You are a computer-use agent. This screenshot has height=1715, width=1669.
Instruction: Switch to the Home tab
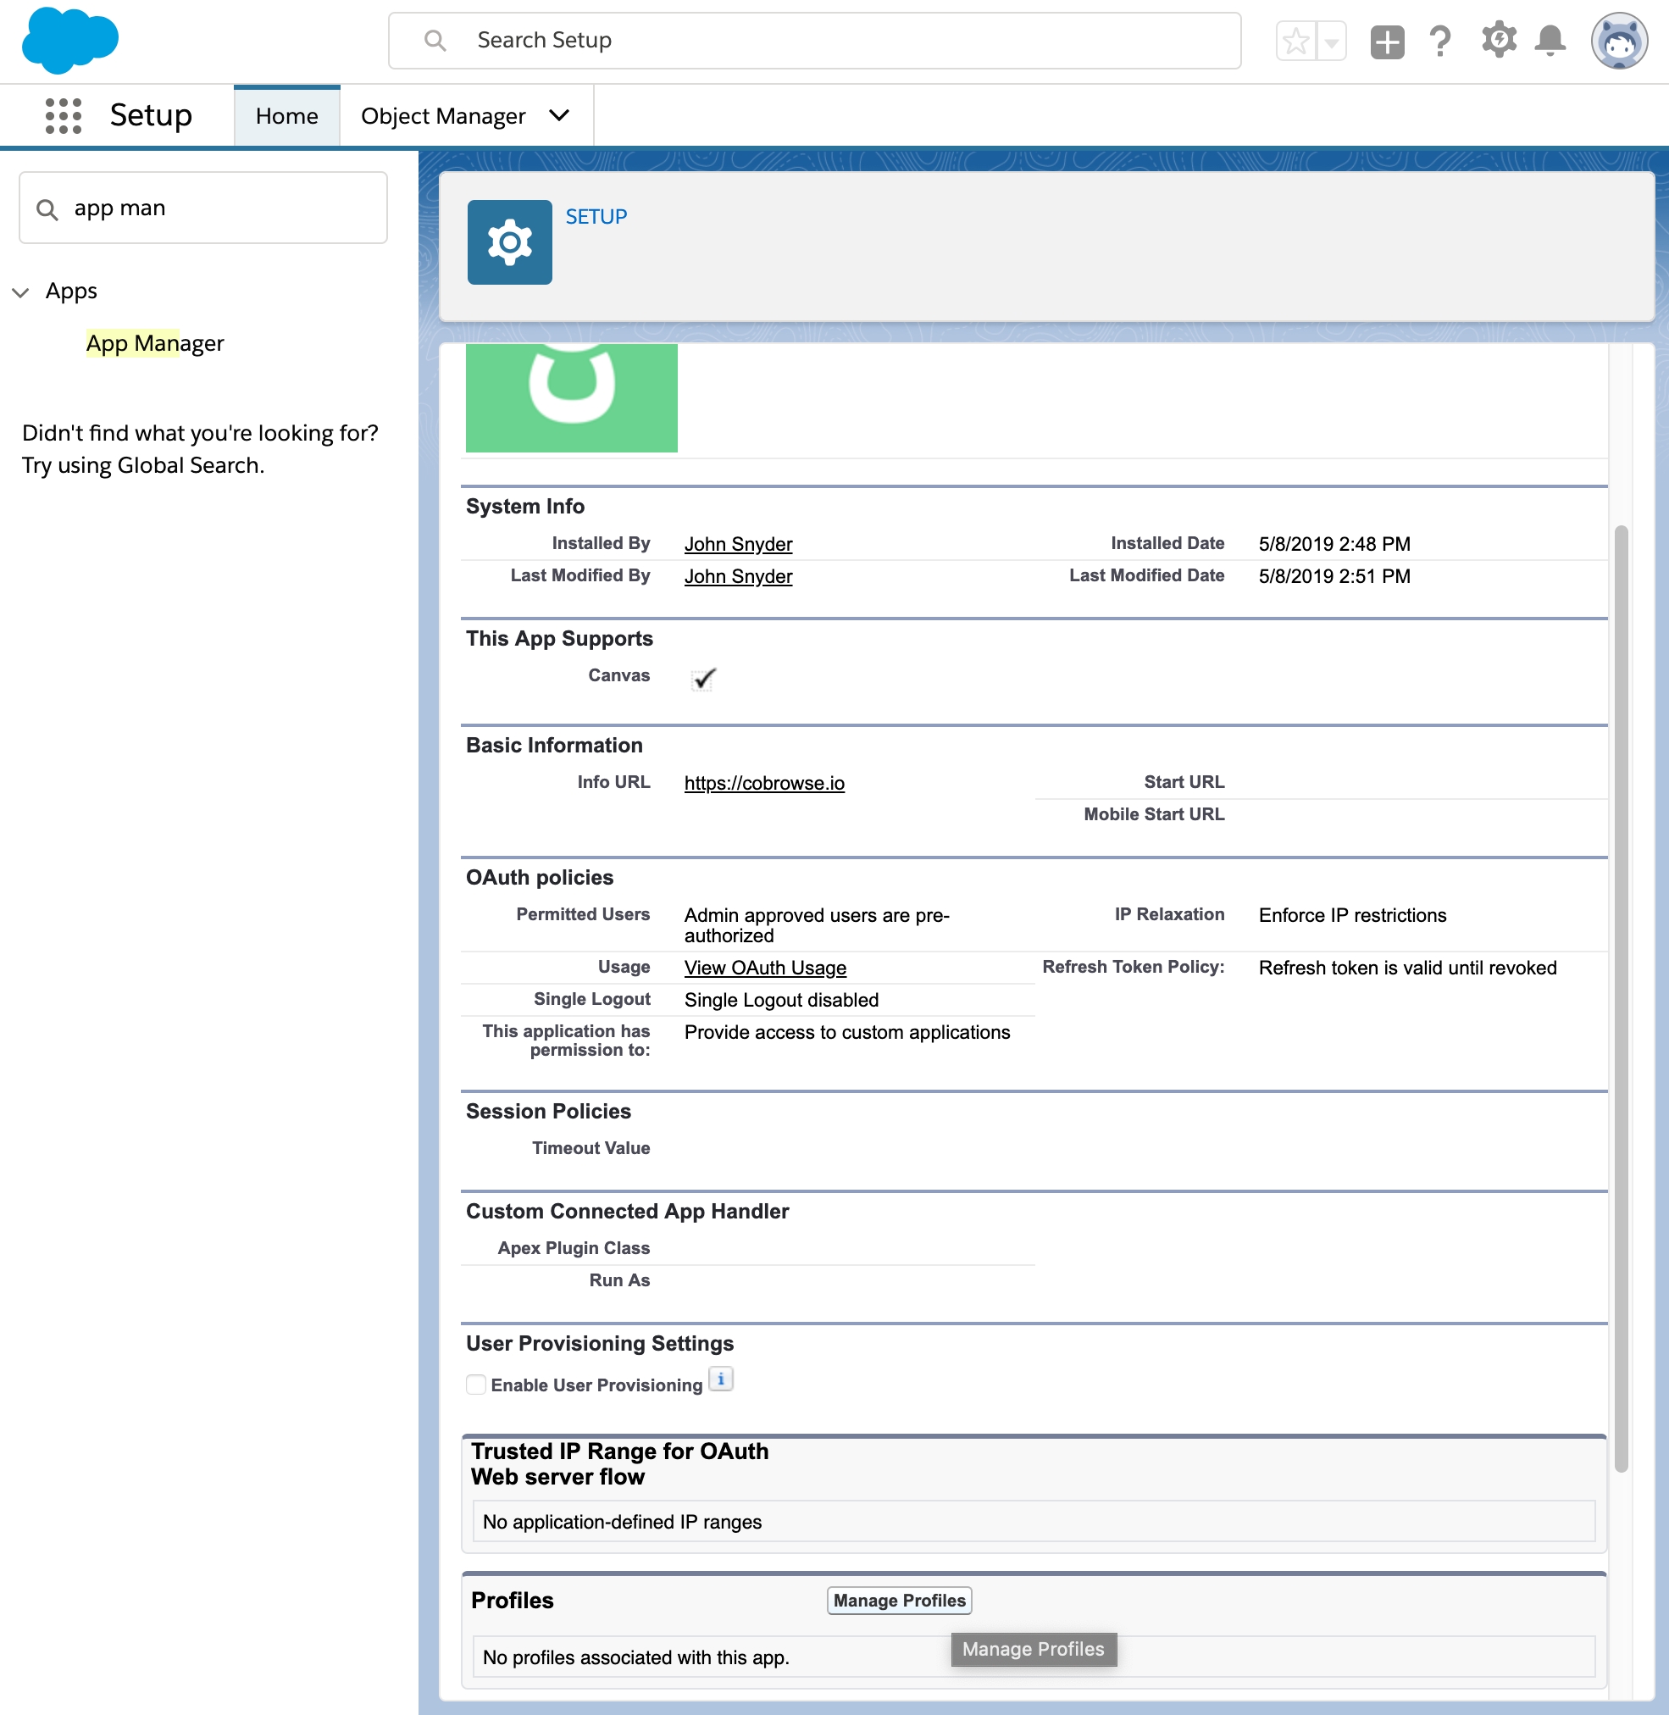(x=286, y=116)
